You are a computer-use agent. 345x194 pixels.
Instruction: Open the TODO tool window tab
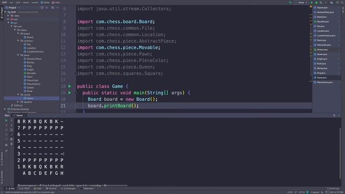tap(25, 189)
